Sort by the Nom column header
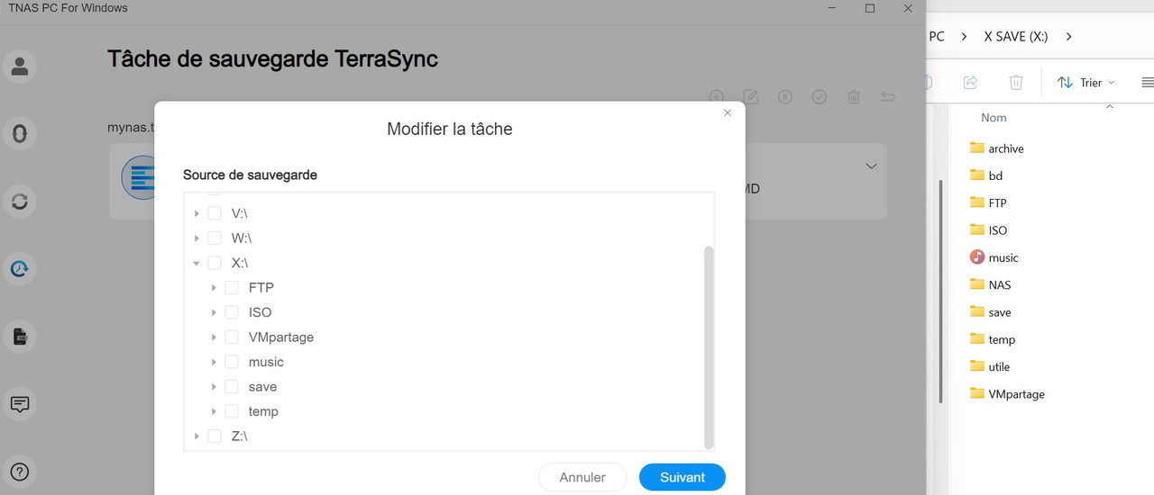This screenshot has width=1154, height=495. [x=994, y=118]
